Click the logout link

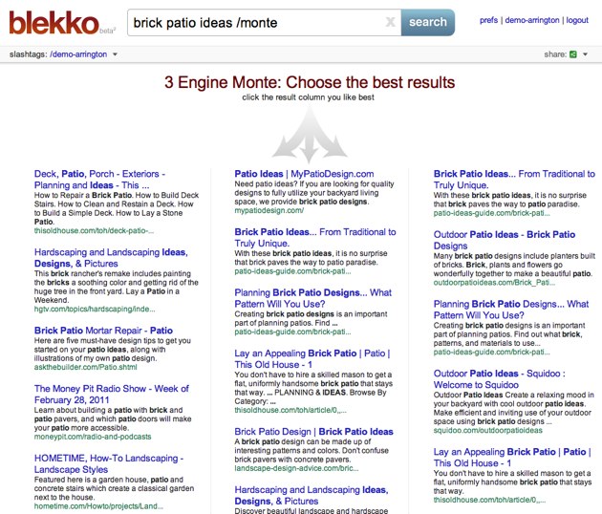[x=577, y=19]
